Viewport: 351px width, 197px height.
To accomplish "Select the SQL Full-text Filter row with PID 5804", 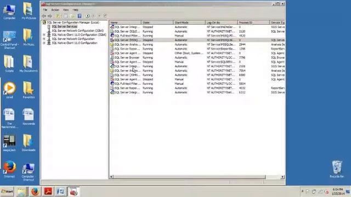I will coord(197,84).
